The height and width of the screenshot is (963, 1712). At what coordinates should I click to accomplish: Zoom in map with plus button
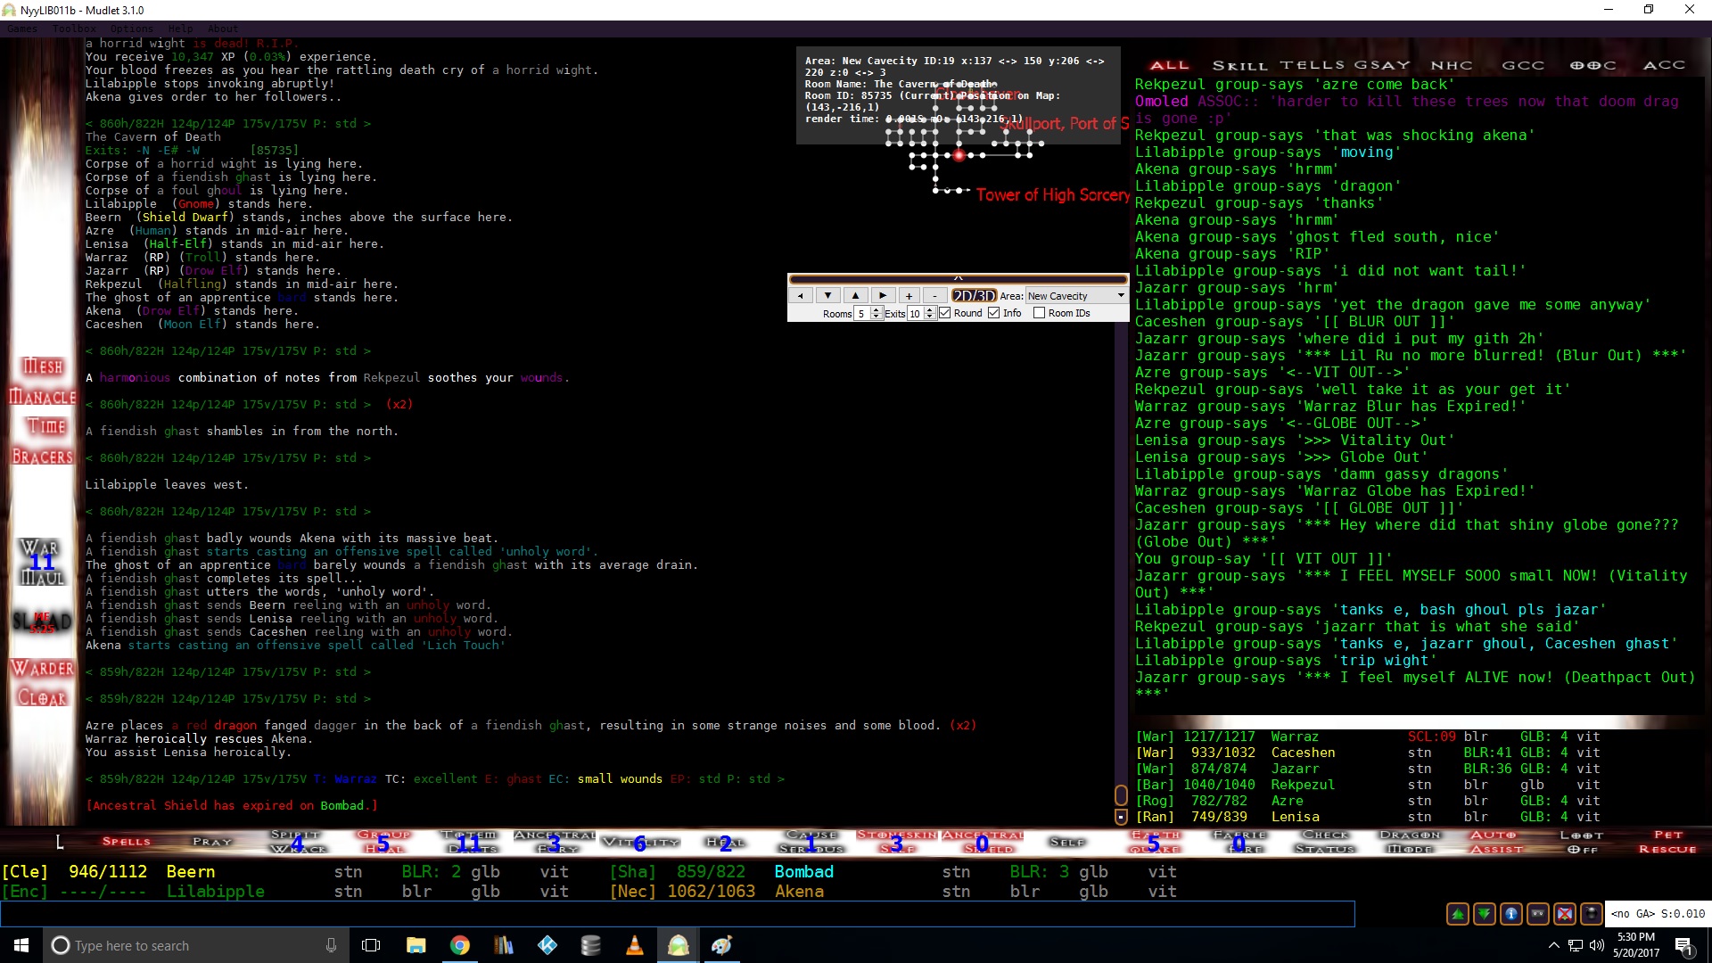coord(909,296)
